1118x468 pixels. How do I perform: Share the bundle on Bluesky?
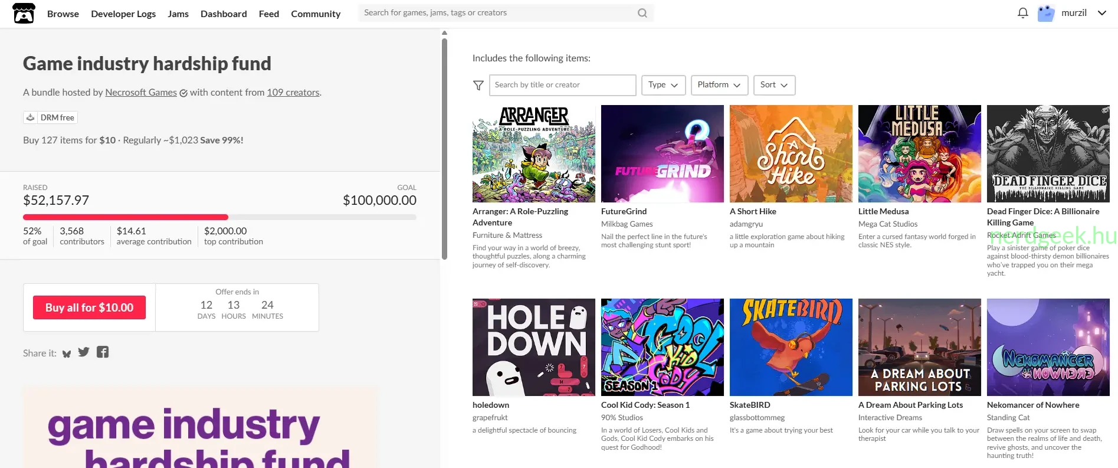click(67, 354)
